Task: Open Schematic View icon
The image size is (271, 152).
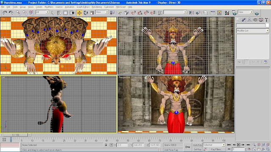Action: (219, 13)
